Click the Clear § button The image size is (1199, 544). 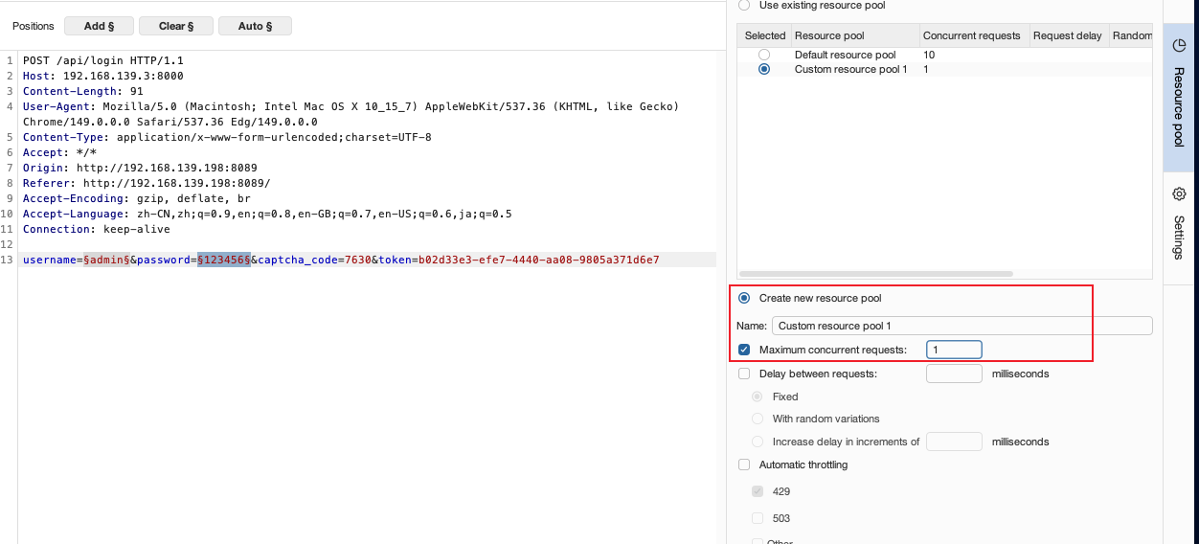pos(176,26)
